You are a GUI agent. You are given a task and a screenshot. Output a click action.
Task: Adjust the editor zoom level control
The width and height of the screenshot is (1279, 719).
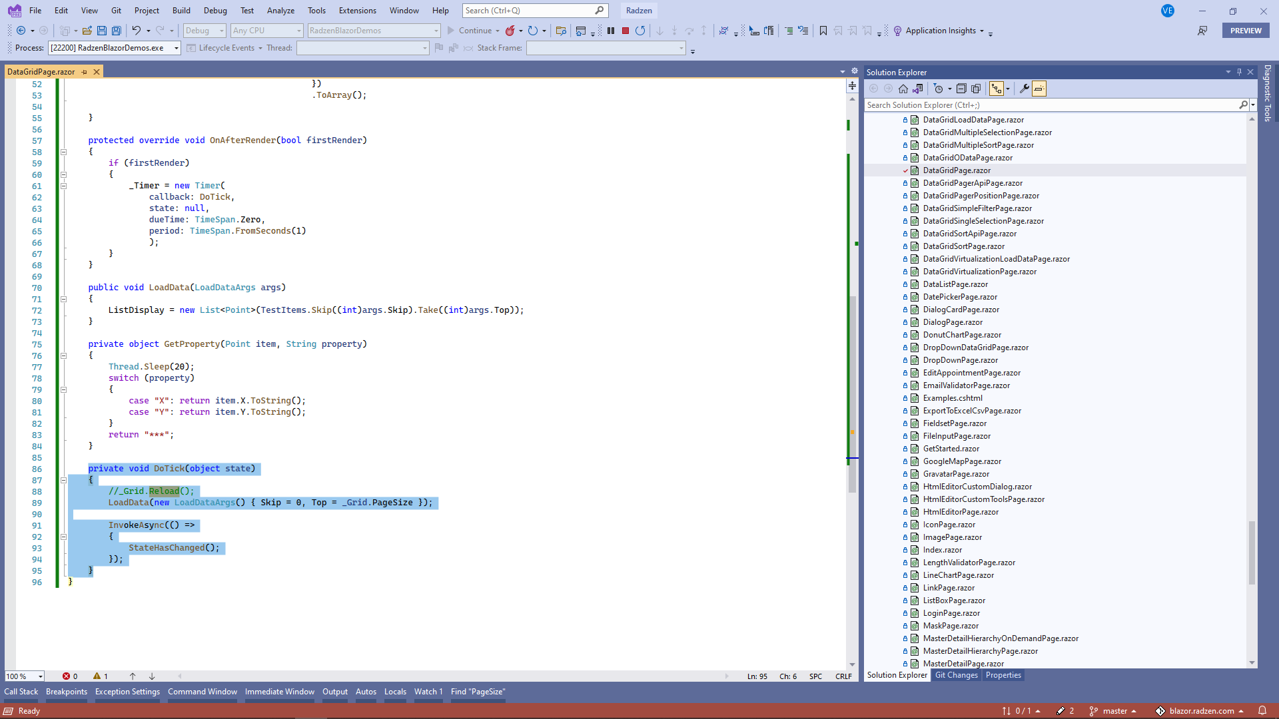[x=23, y=676]
